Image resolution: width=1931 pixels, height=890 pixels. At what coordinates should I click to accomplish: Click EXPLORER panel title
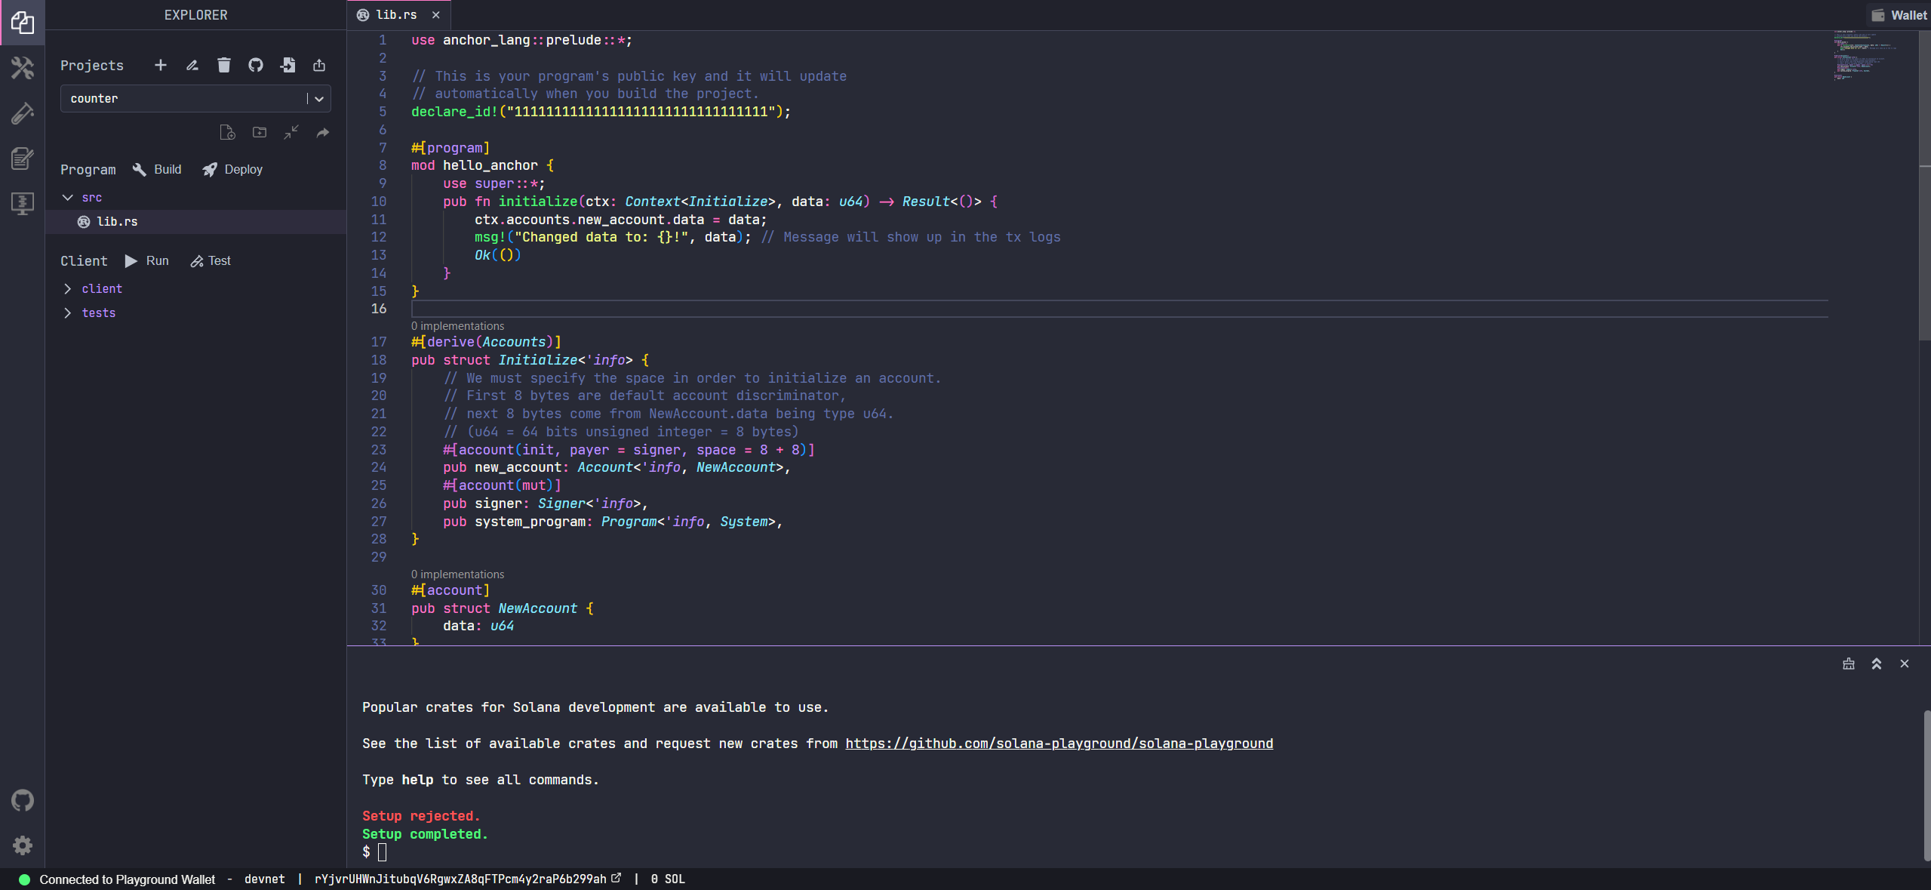[x=195, y=15]
